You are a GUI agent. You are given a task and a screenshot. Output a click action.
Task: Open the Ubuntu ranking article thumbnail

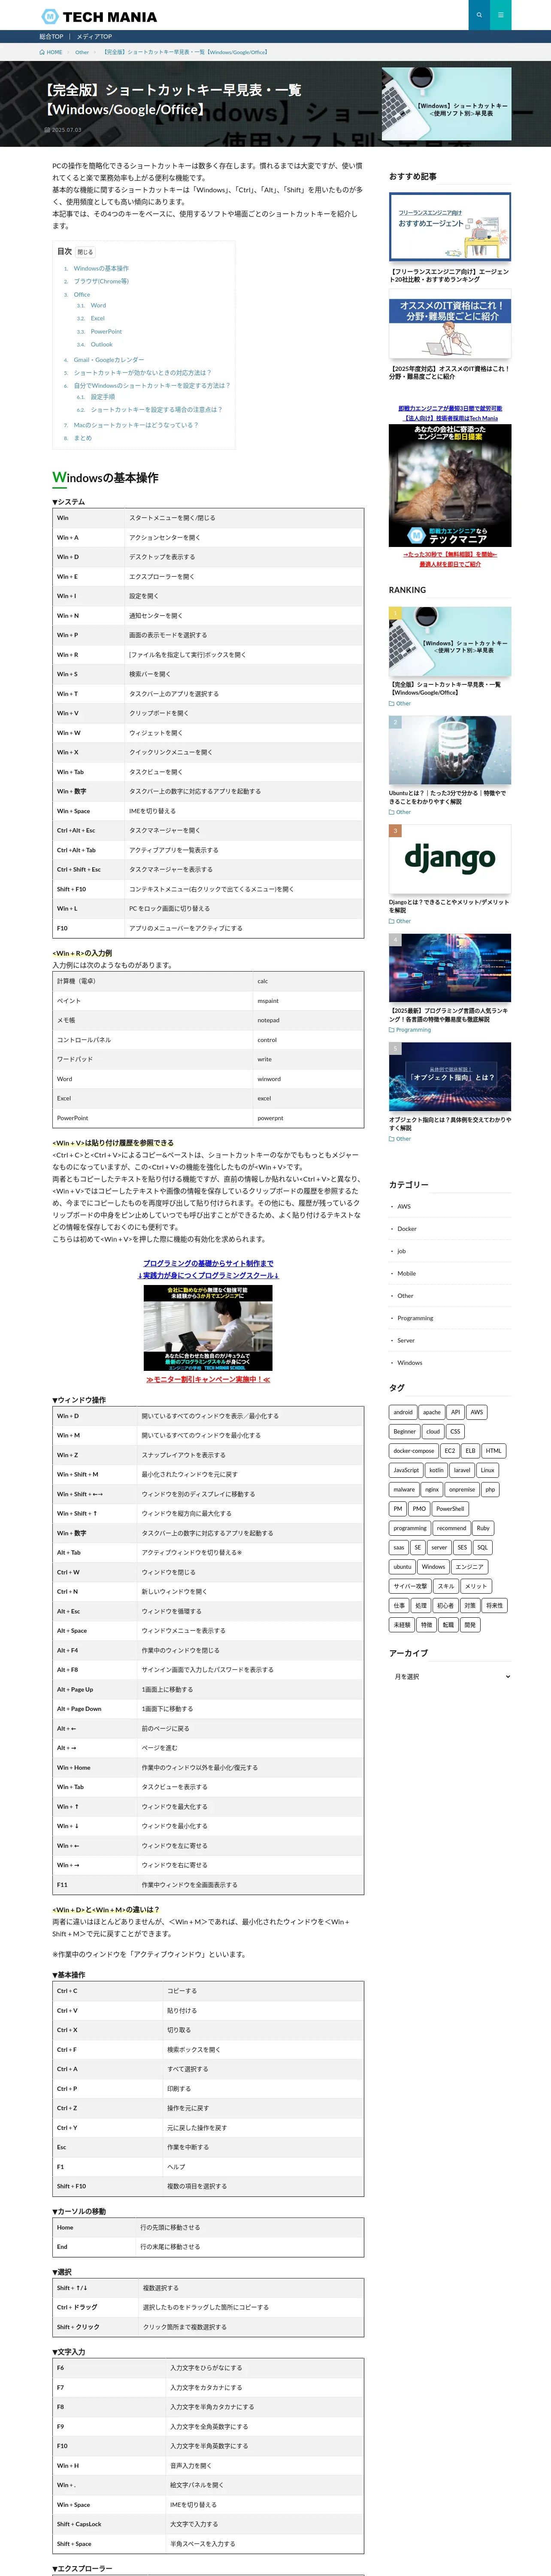(x=450, y=750)
